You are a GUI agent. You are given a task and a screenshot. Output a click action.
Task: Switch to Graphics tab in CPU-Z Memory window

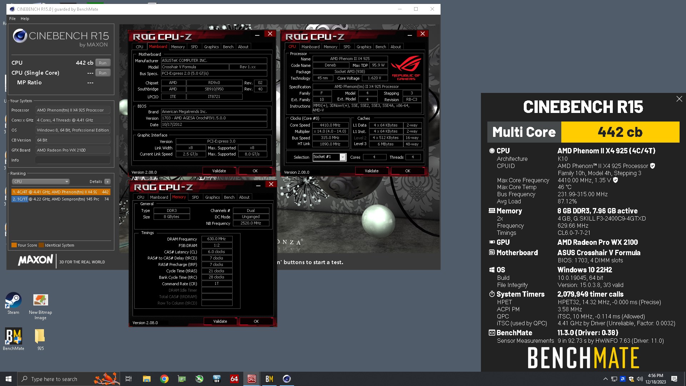(212, 197)
